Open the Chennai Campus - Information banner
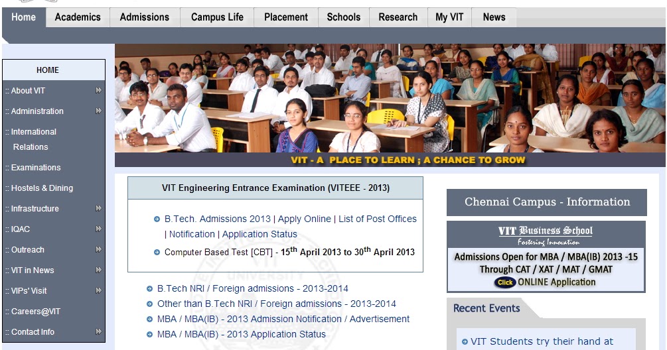Screen dimensions: 667x350 [x=547, y=202]
